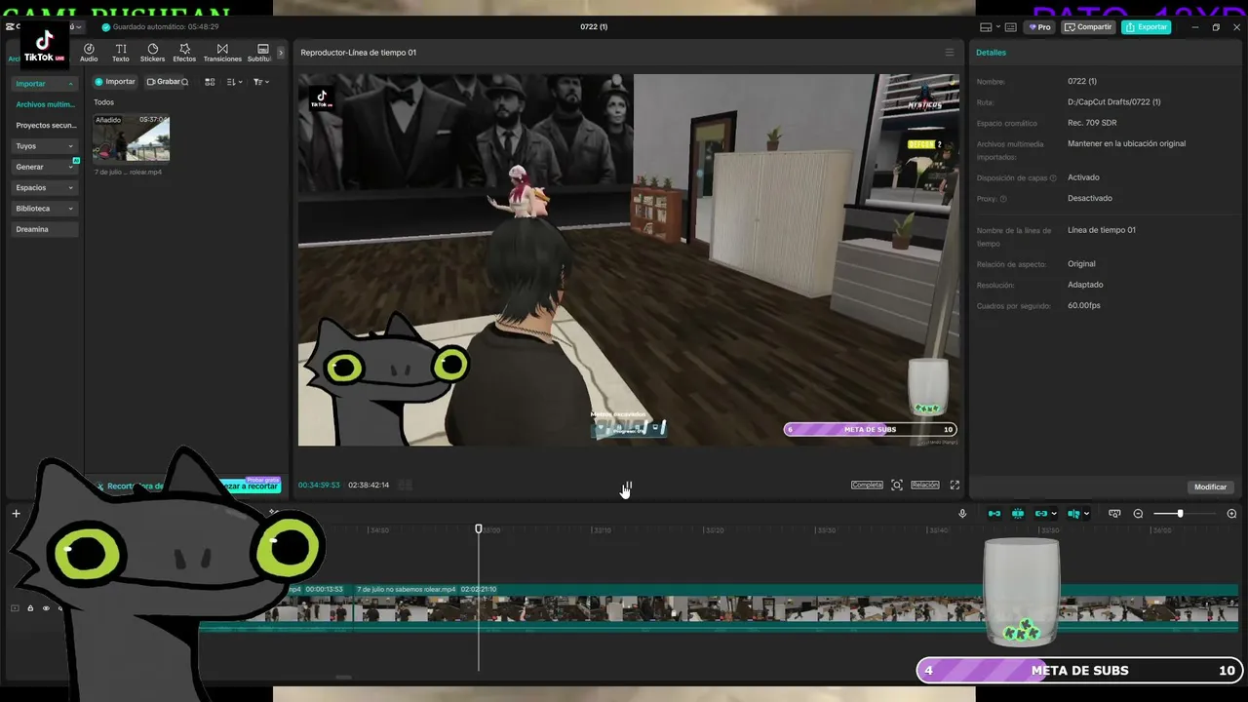The width and height of the screenshot is (1248, 702).
Task: Click the Pro upgrade button
Action: pos(1039,27)
